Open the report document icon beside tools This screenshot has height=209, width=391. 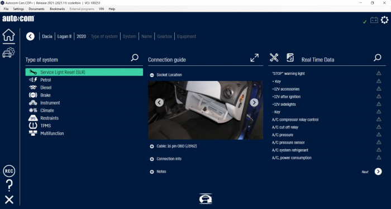point(290,58)
